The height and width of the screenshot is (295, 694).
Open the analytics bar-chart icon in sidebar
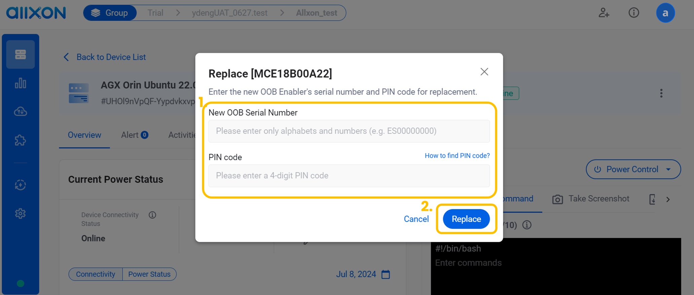(20, 84)
